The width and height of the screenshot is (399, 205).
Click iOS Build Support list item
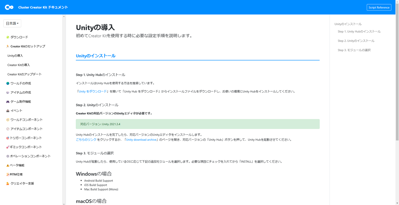tap(95, 185)
